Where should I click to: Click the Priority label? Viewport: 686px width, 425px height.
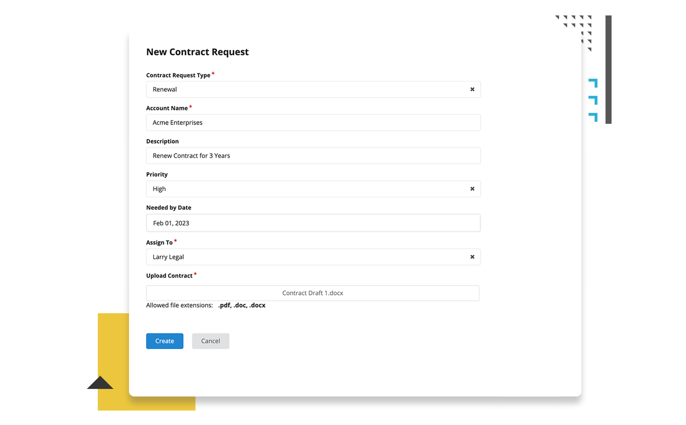(157, 174)
